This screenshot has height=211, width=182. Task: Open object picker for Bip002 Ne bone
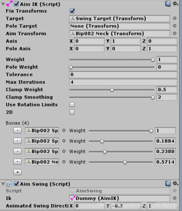click(x=64, y=162)
